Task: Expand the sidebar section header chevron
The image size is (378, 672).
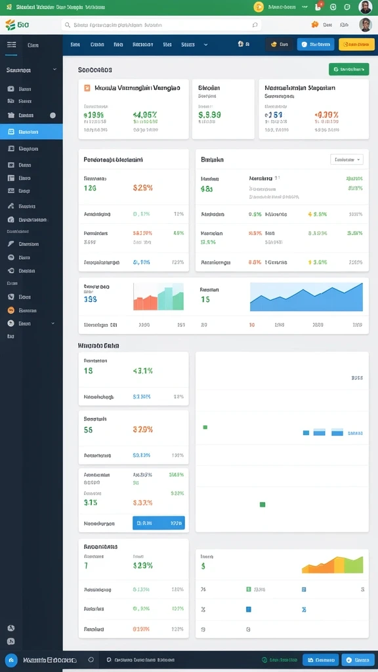Action: [54, 70]
